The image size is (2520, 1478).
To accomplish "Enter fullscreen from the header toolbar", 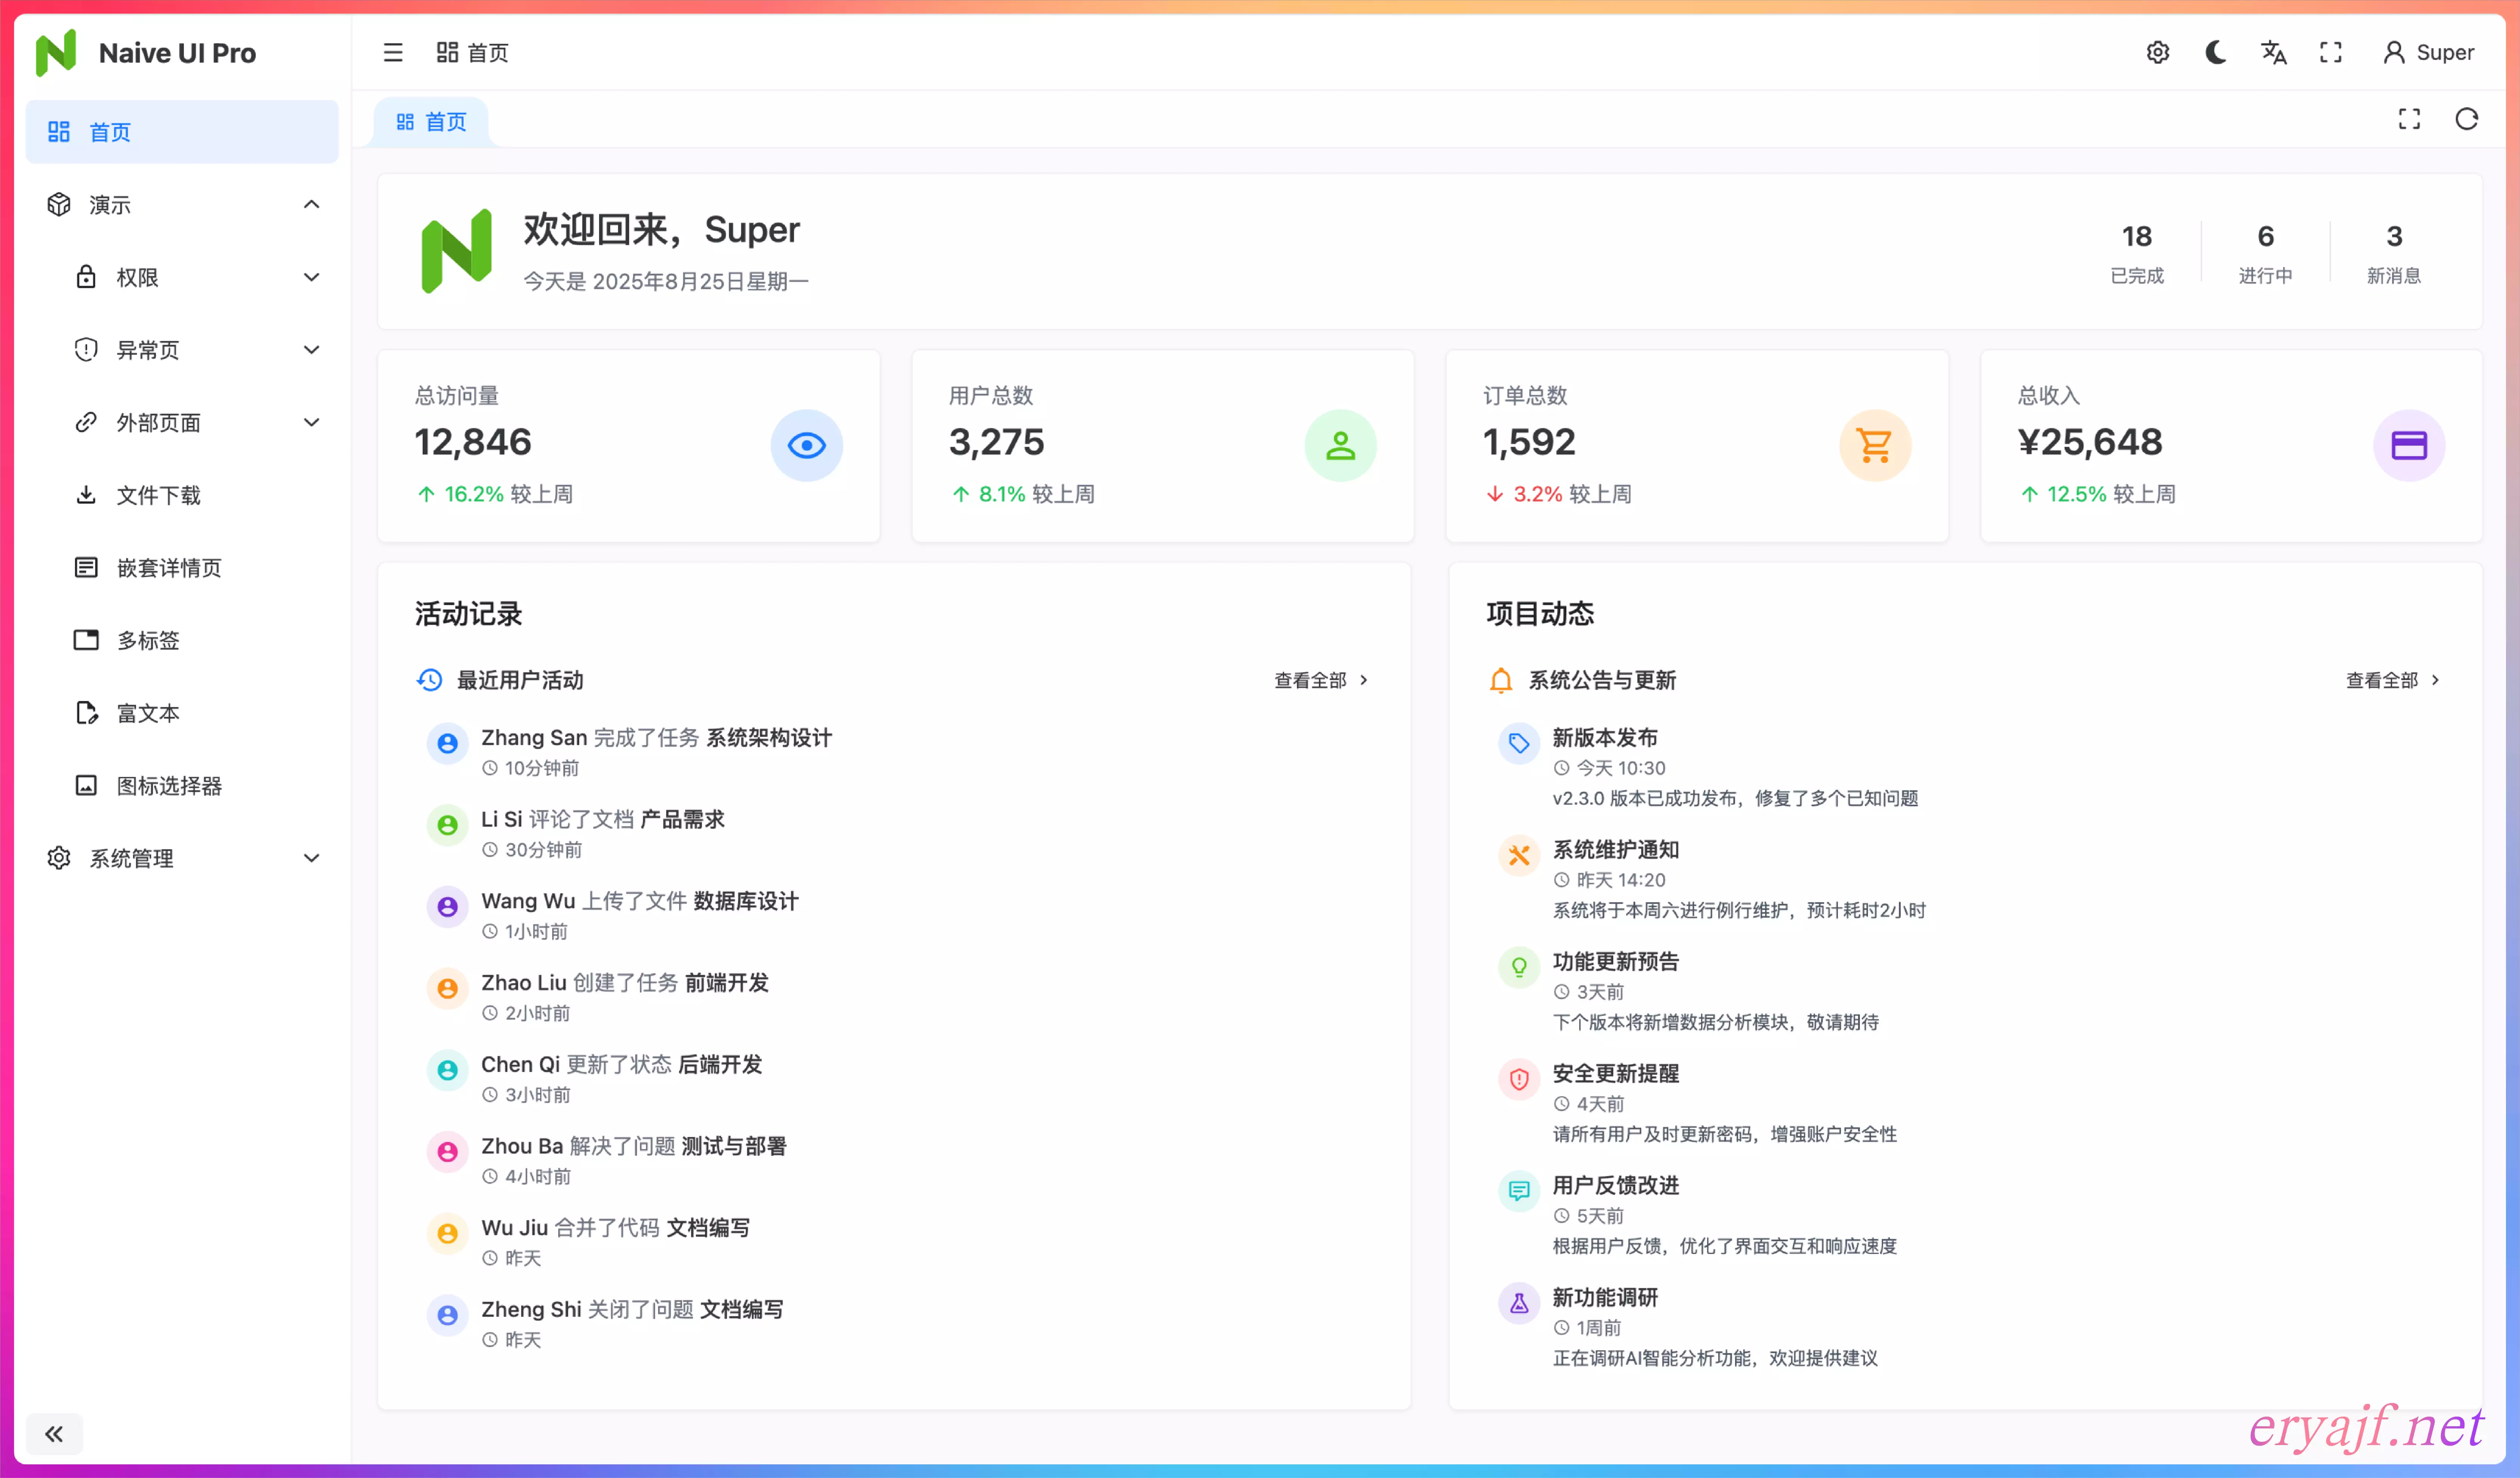I will tap(2330, 52).
